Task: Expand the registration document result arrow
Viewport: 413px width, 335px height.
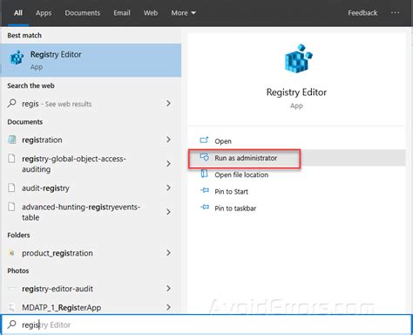Action: 168,140
